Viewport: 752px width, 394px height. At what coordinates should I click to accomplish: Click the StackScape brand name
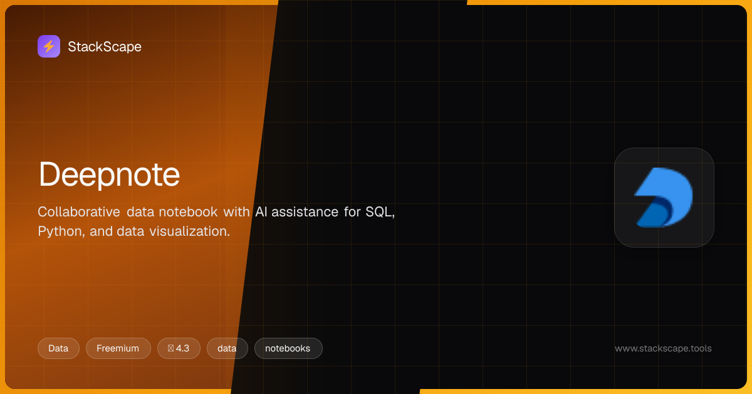click(x=105, y=46)
